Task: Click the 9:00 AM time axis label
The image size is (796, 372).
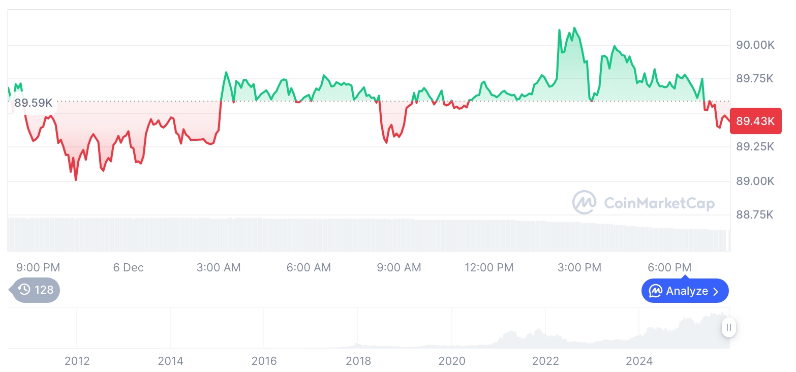Action: 399,267
